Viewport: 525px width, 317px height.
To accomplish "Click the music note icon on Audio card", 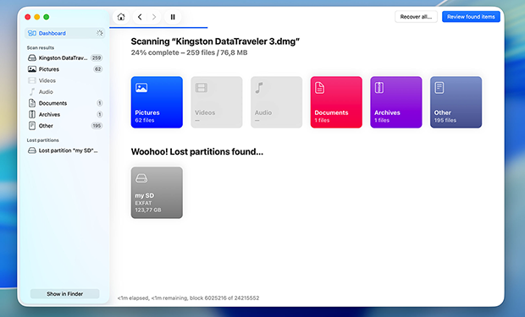I will (x=259, y=88).
